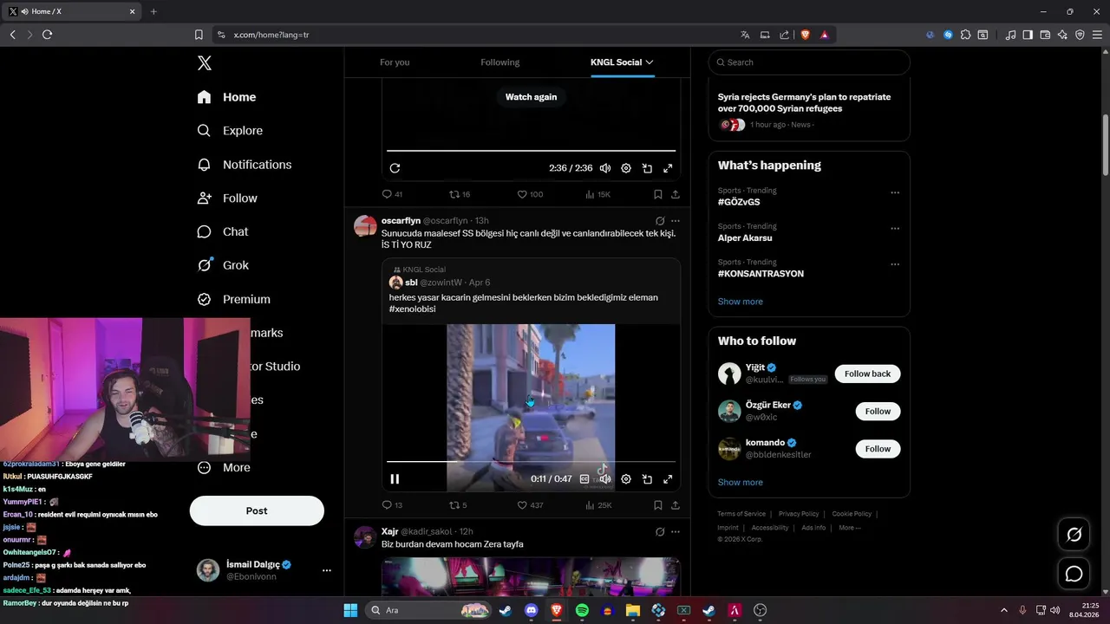Open options for #GÖZvGS trend
Screen dimensions: 1110x624
(x=895, y=192)
